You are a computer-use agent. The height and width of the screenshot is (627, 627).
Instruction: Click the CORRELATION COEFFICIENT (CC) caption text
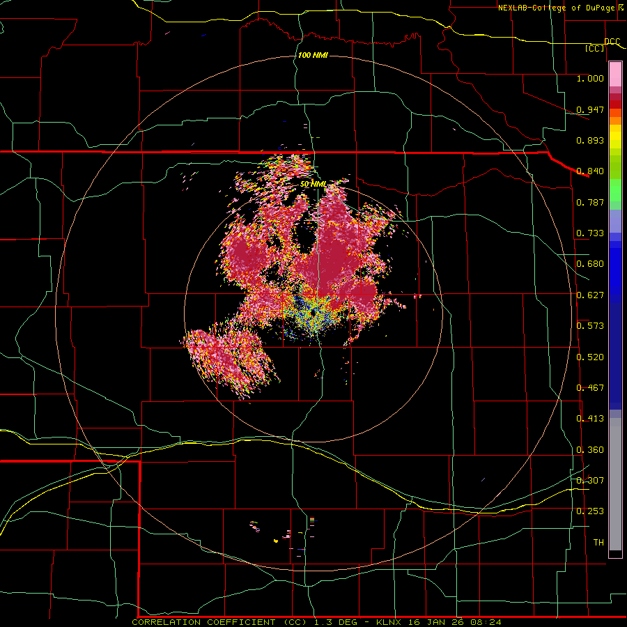pyautogui.click(x=219, y=622)
